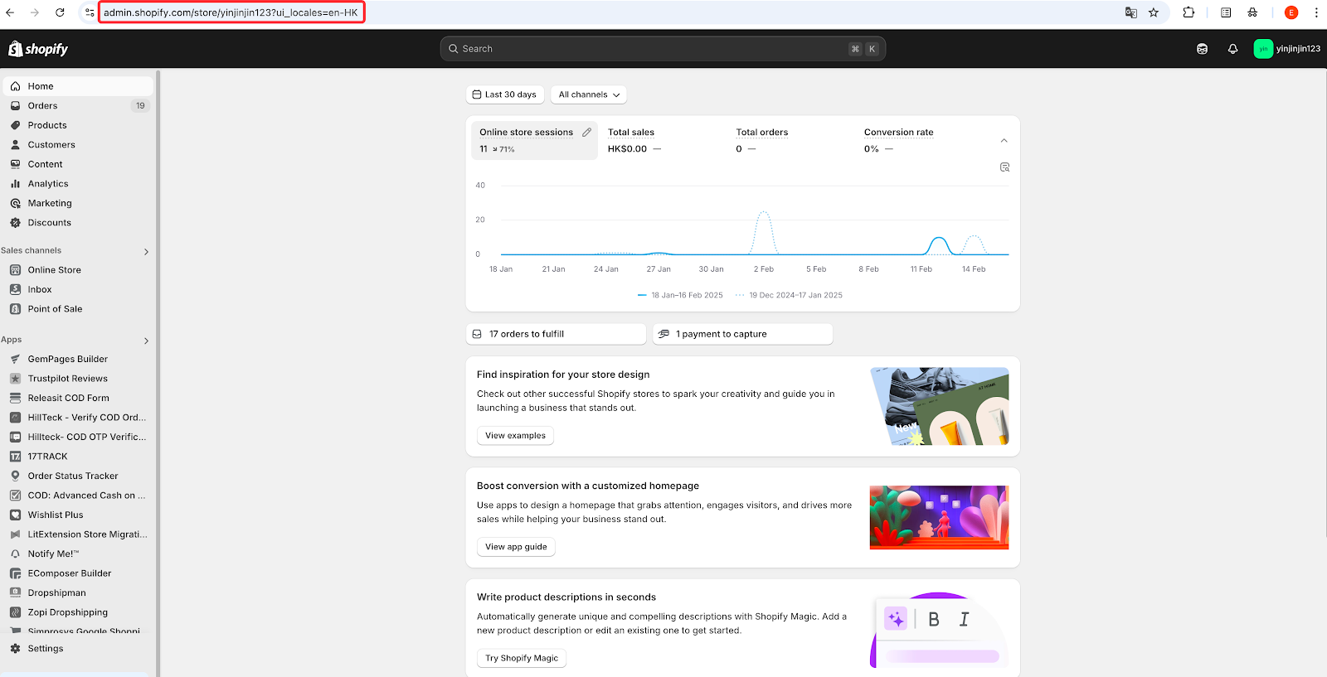Click the Try Shopify Magic button

tap(521, 658)
